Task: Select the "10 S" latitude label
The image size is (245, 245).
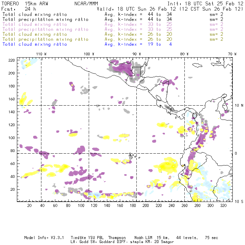Action: click(x=239, y=202)
